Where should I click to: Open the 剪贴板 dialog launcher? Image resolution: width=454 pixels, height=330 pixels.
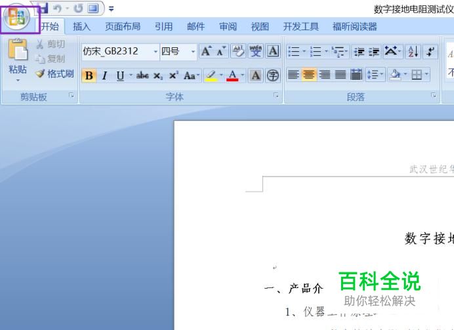pyautogui.click(x=72, y=95)
